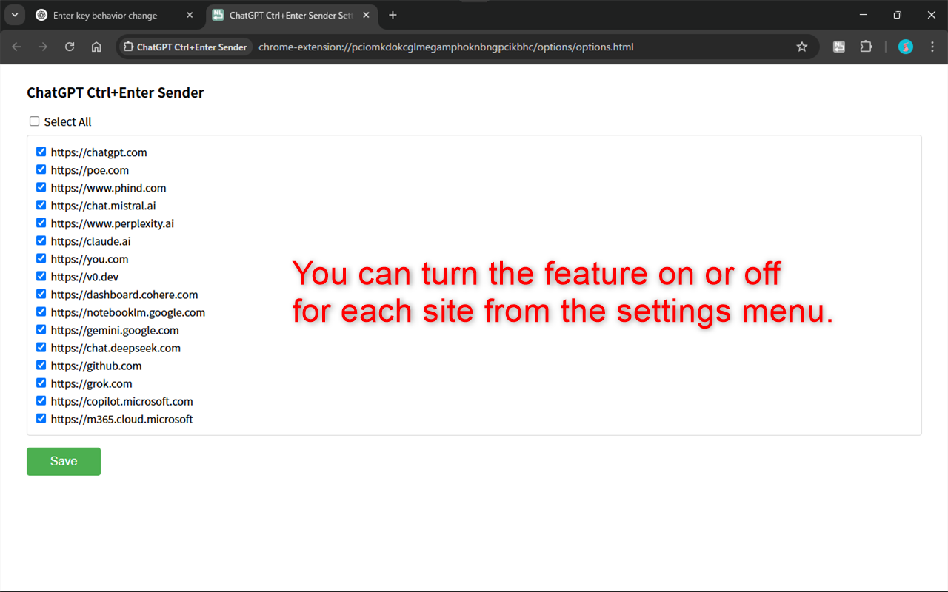Open the Extensions puzzle-piece icon
The image size is (948, 592).
[866, 46]
